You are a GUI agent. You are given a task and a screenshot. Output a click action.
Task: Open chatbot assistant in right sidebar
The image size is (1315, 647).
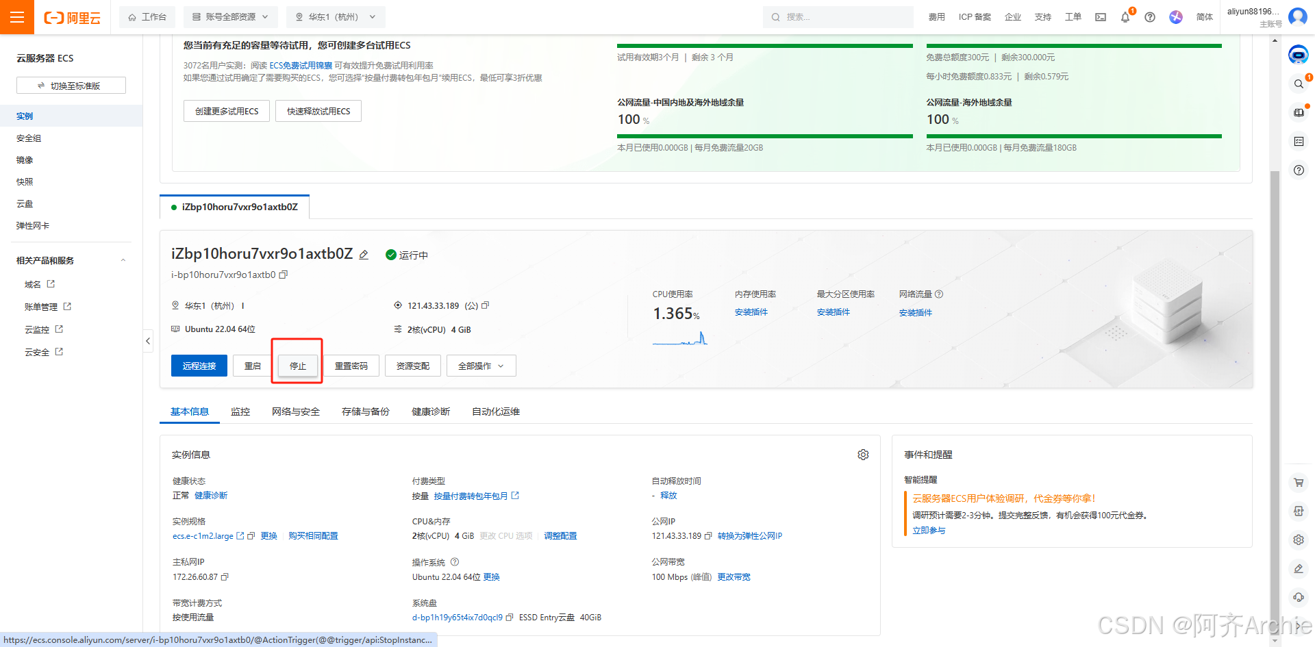pyautogui.click(x=1299, y=55)
